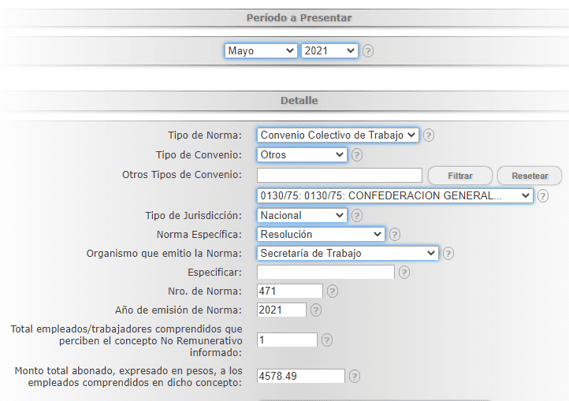Click help icon beside Nro. de Norma
Image resolution: width=569 pixels, height=401 pixels.
333,291
